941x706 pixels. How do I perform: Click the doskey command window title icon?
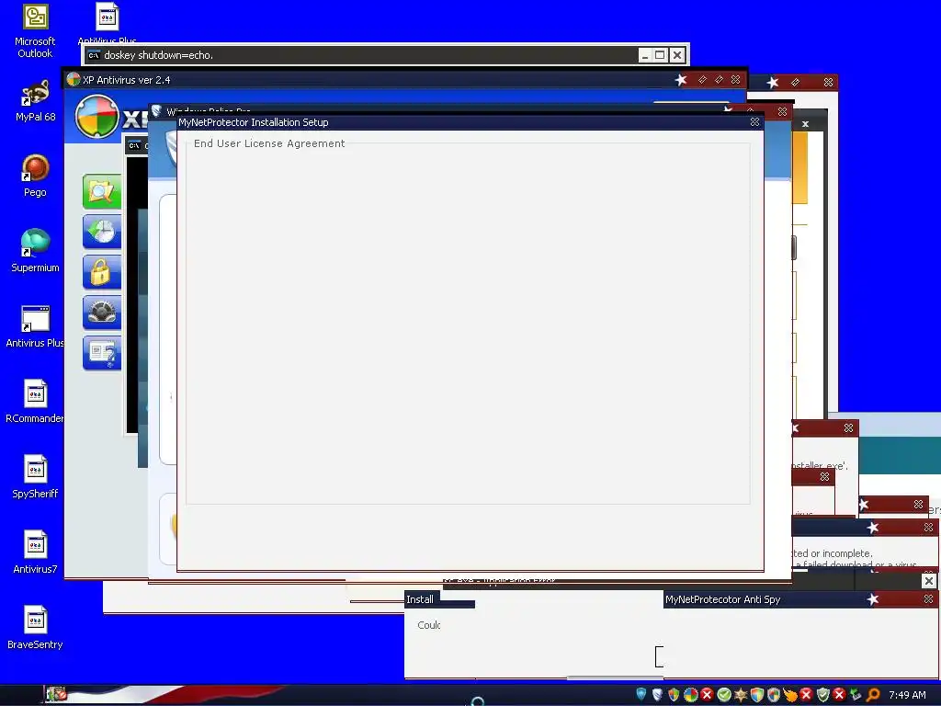(x=94, y=55)
